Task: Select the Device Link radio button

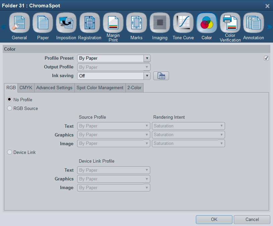Action: [x=9, y=152]
